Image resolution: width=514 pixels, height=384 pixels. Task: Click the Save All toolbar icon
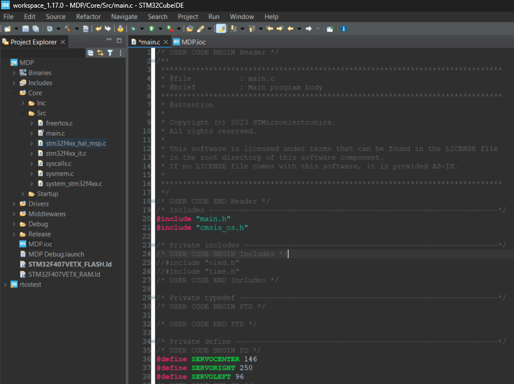point(36,29)
